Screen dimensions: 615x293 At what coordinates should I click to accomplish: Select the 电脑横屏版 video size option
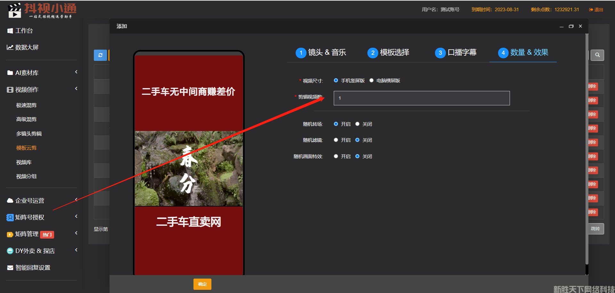372,80
